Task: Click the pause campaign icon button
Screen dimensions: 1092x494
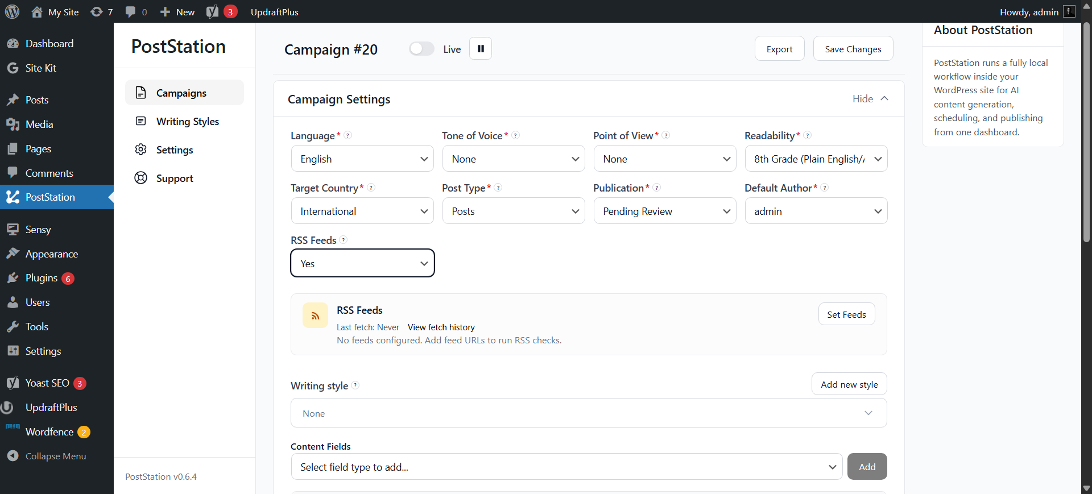Action: [481, 49]
